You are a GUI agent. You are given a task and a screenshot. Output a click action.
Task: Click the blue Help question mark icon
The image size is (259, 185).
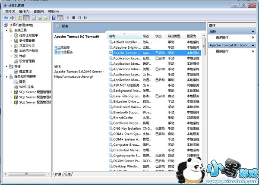coord(53,18)
